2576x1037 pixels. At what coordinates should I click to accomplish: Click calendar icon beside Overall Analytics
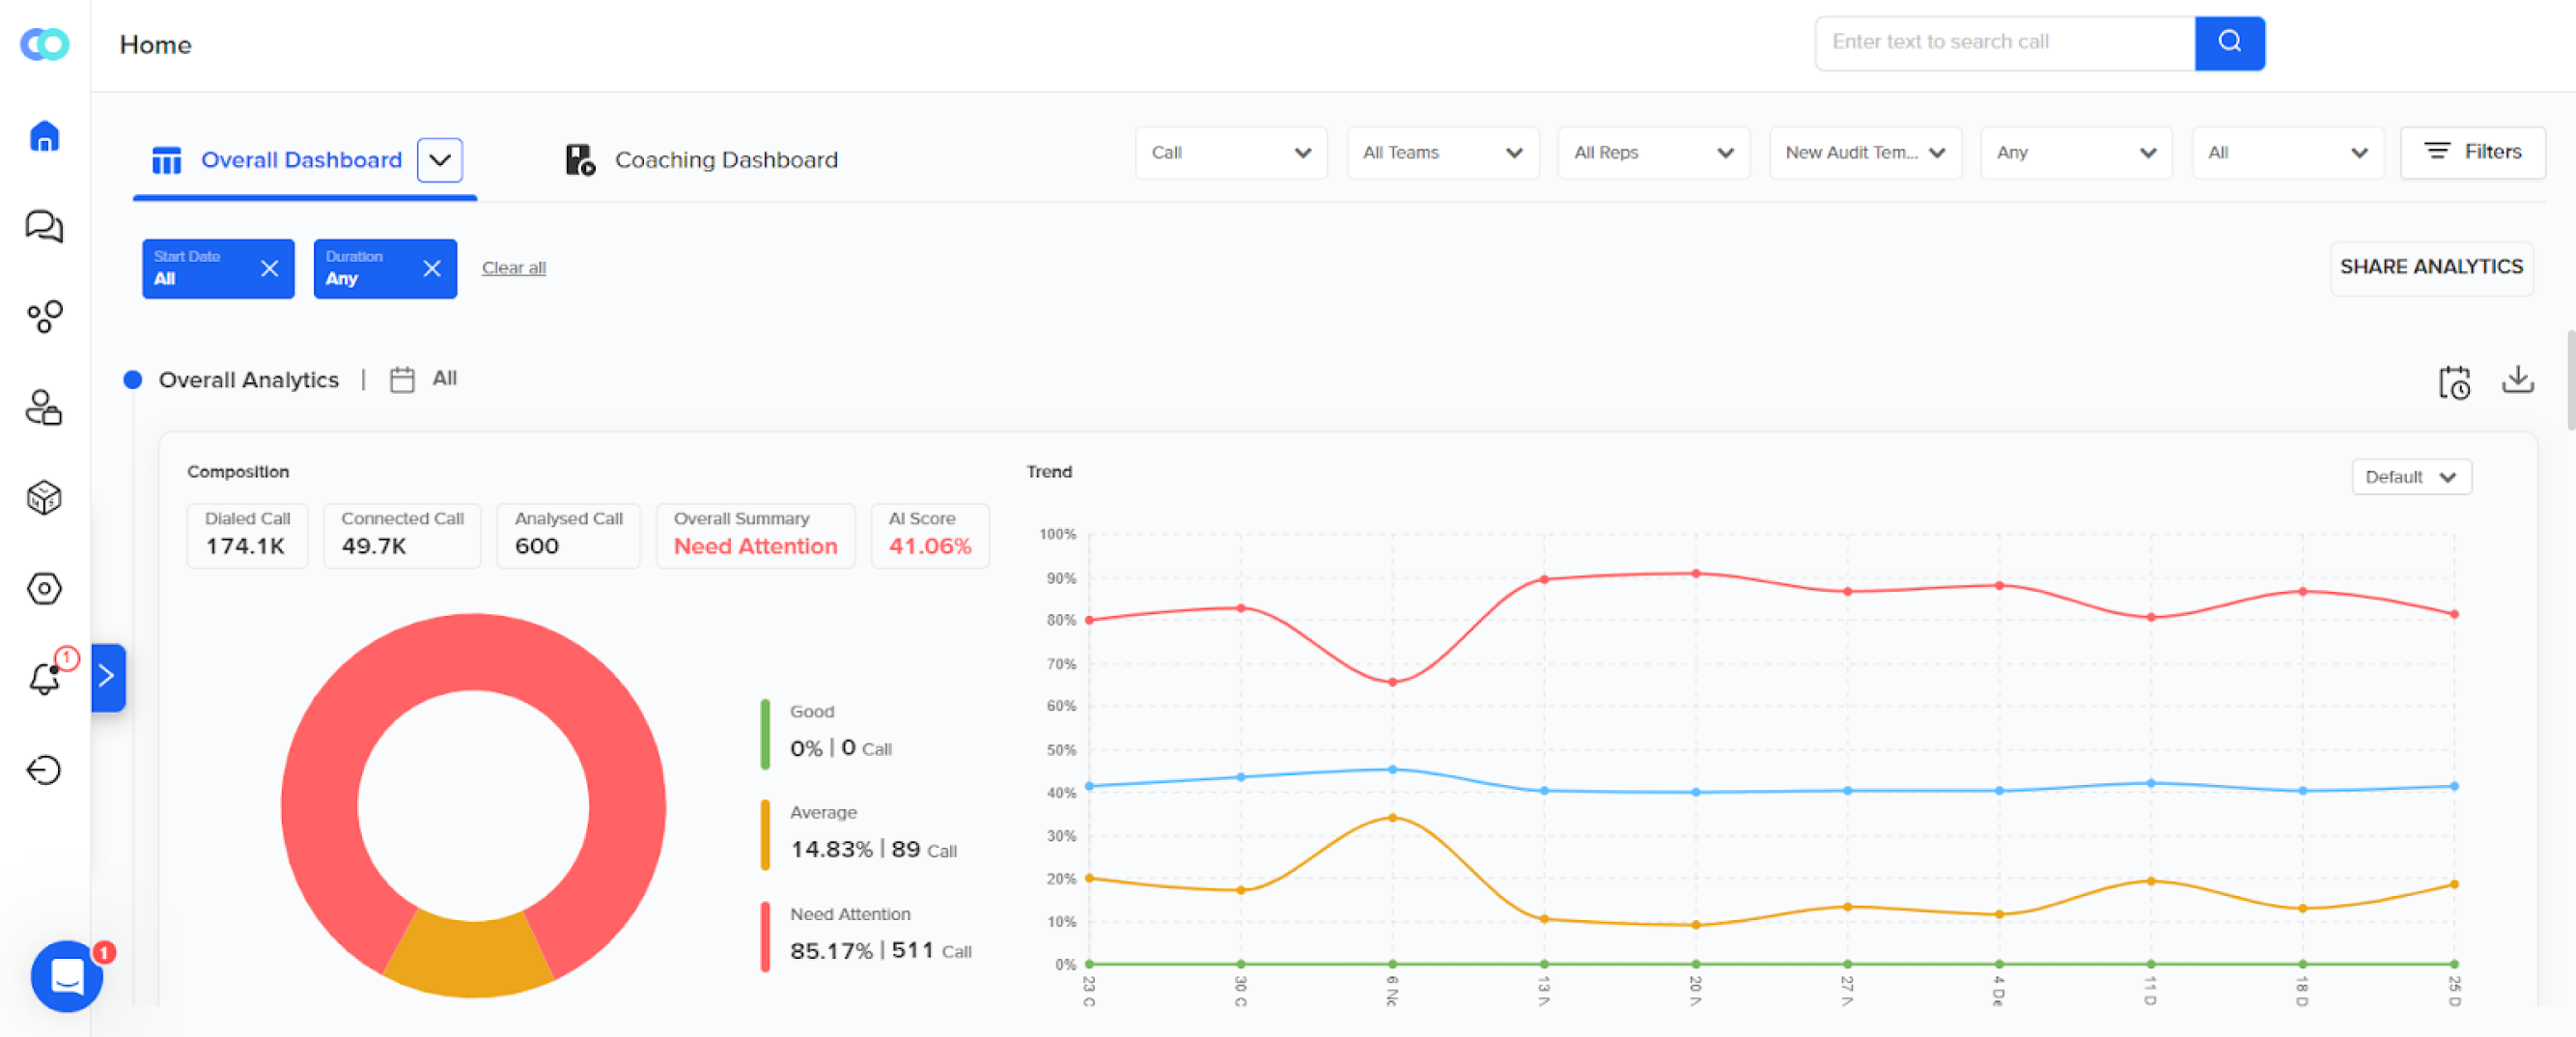click(402, 379)
